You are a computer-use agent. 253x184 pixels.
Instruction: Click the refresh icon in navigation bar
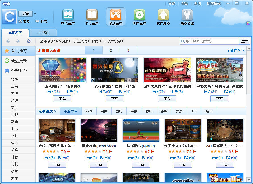point(29,41)
